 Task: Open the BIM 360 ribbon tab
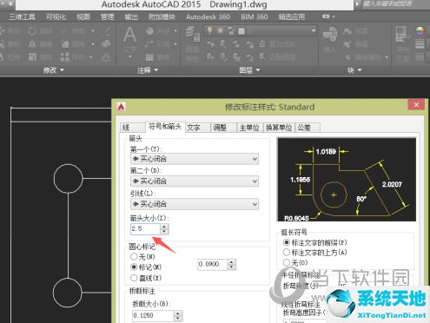pyautogui.click(x=255, y=16)
